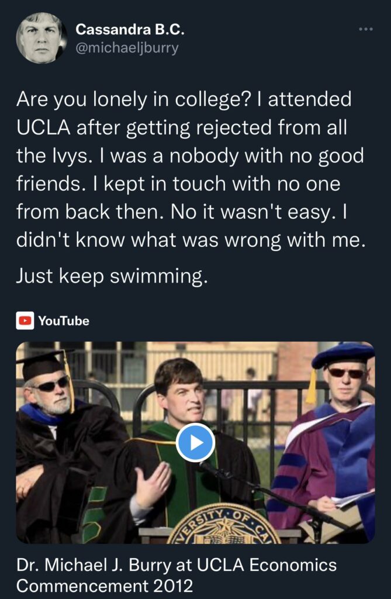Click the tweet author's profile avatar

(41, 37)
